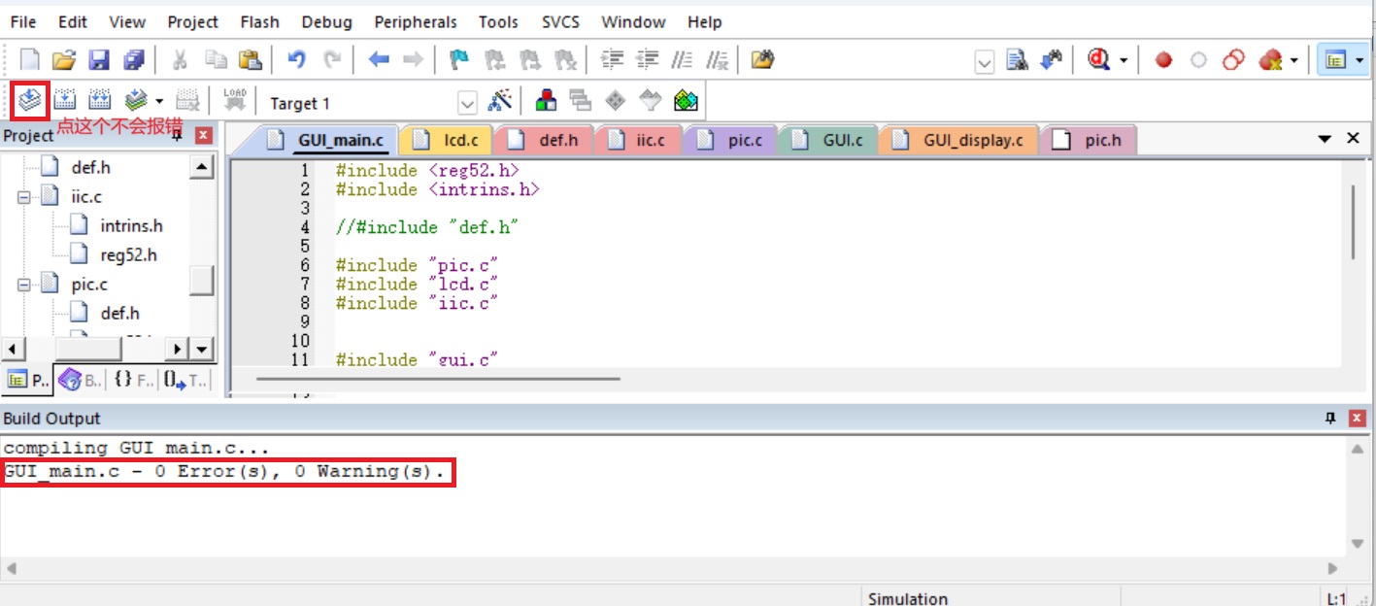Collapse the iic.c node in project tree
Viewport: 1376px width, 606px height.
pos(24,196)
